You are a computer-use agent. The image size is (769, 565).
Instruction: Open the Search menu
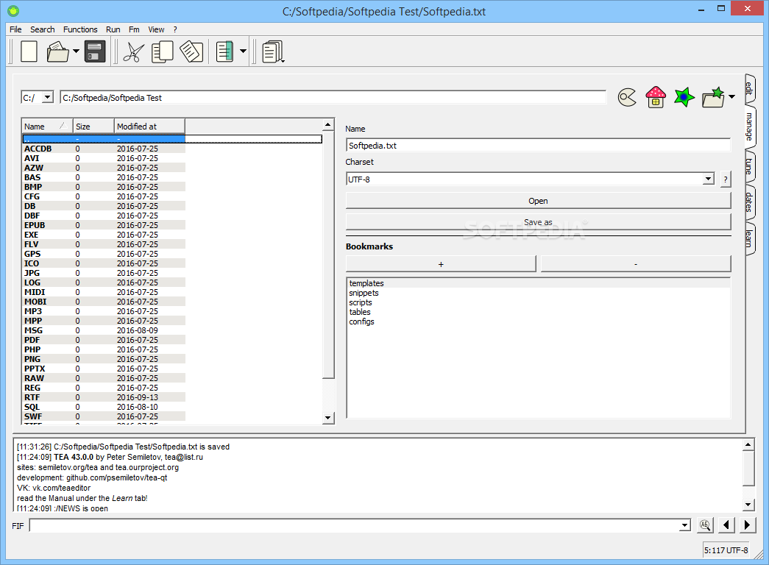point(42,29)
